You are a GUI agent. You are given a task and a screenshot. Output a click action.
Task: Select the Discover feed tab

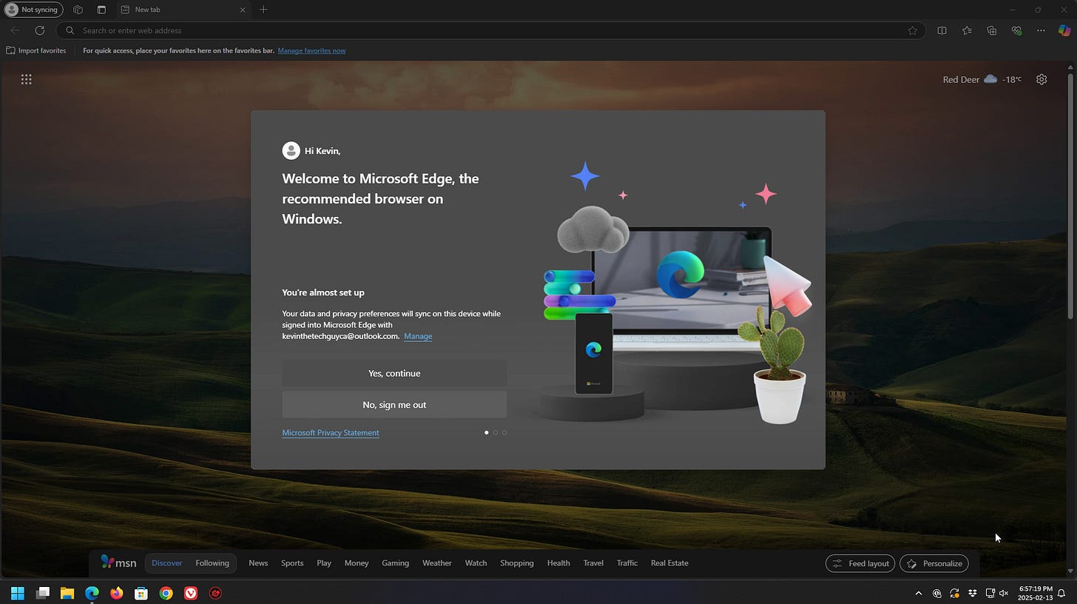coord(167,563)
